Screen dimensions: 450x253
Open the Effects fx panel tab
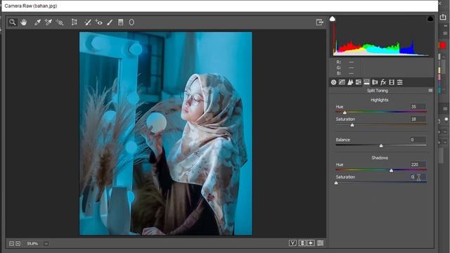coord(383,82)
